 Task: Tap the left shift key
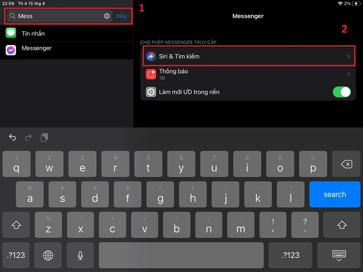click(x=16, y=225)
